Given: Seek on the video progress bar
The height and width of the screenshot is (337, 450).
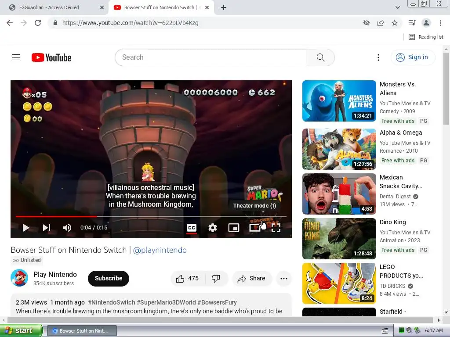Looking at the screenshot, I should point(151,217).
